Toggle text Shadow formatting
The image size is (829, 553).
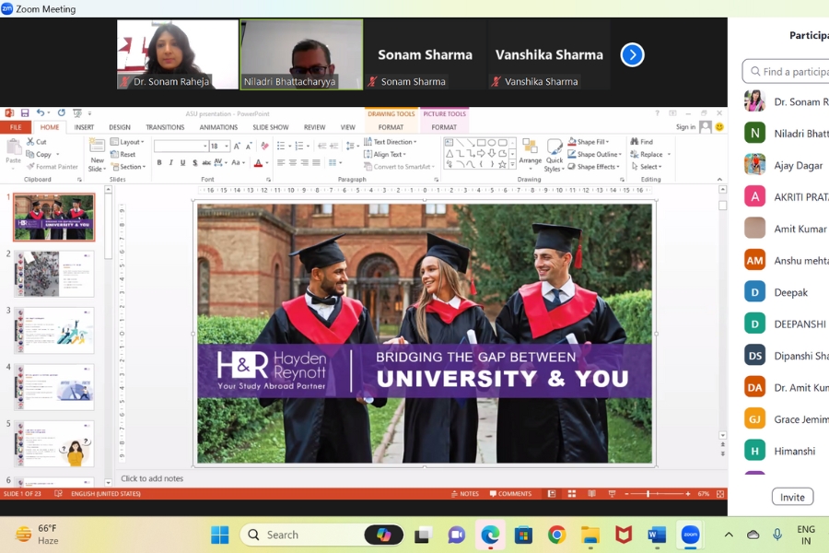click(x=194, y=163)
